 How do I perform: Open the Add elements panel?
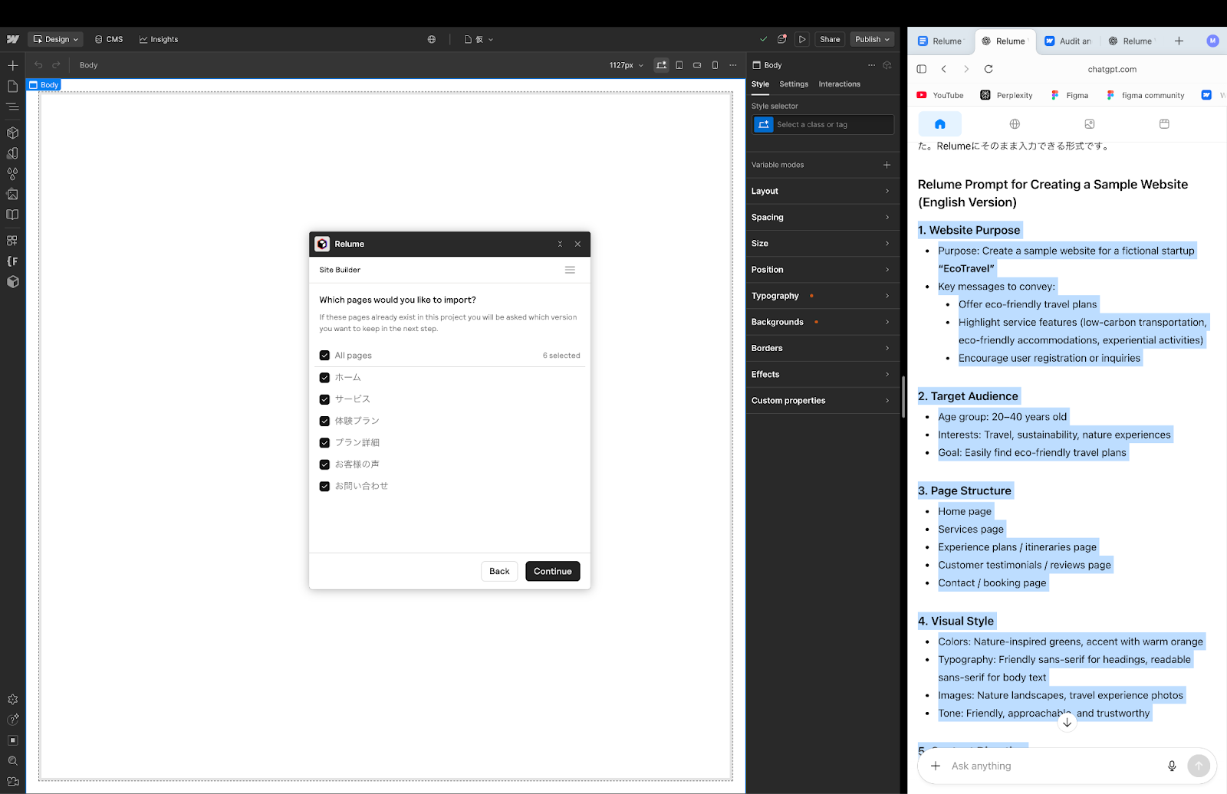point(13,65)
